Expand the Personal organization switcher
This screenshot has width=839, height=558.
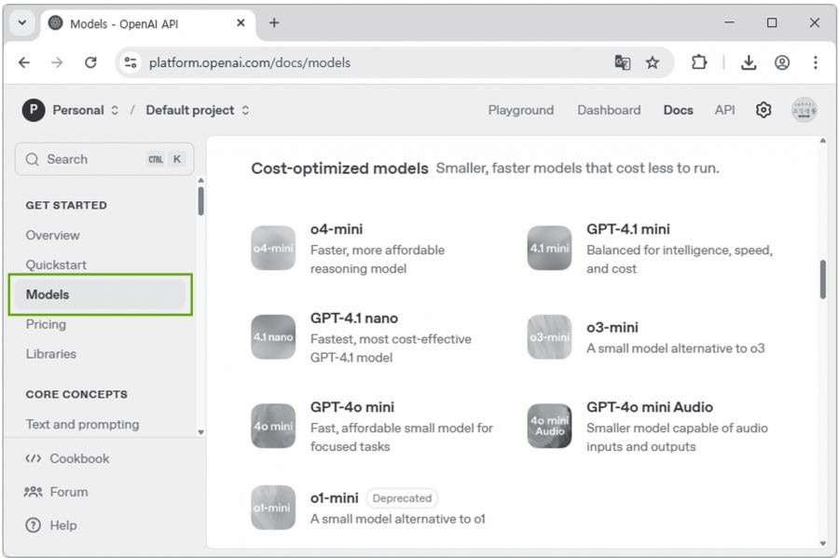click(115, 110)
